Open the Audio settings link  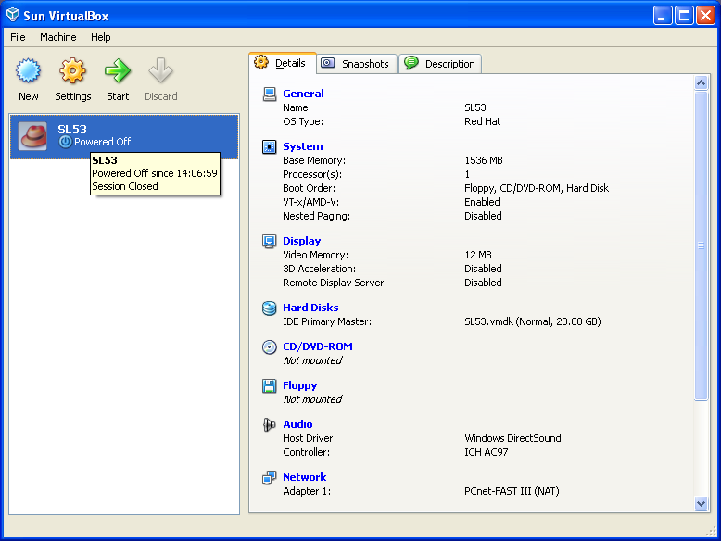point(297,424)
